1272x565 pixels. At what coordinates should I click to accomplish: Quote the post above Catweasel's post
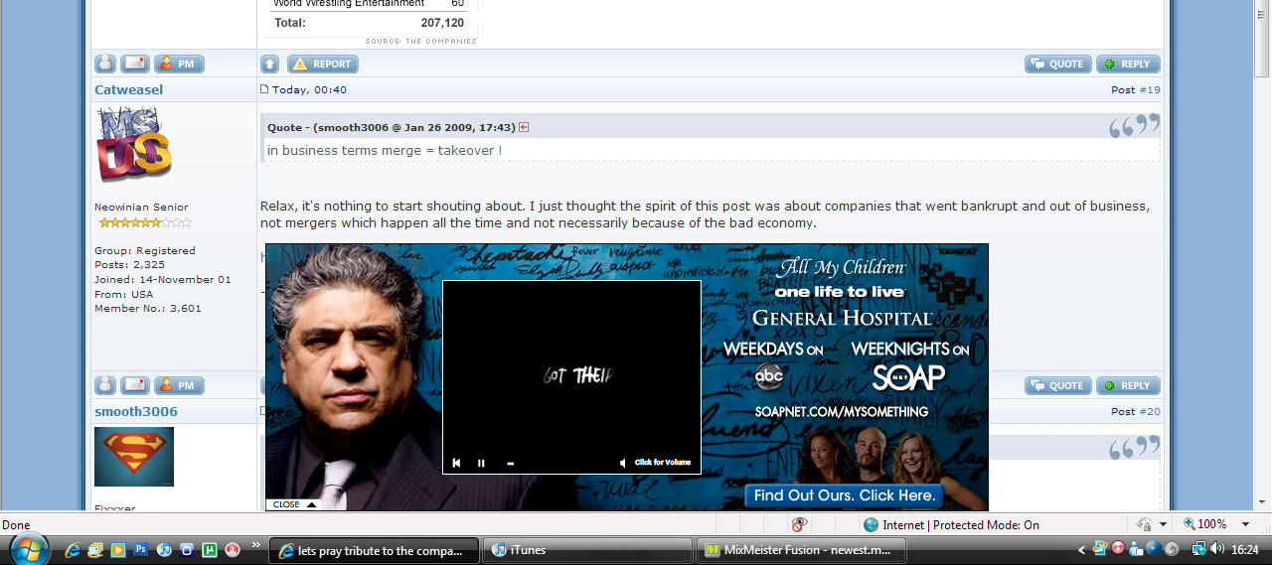[x=1058, y=64]
